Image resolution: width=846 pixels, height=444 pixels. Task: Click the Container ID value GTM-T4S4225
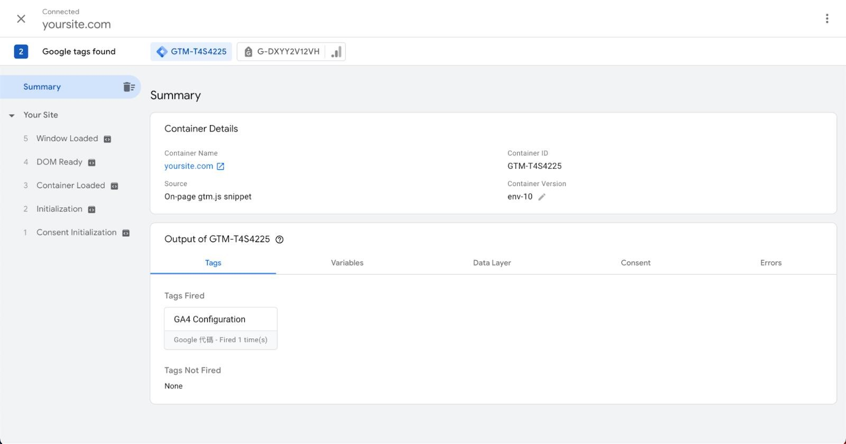click(x=535, y=166)
